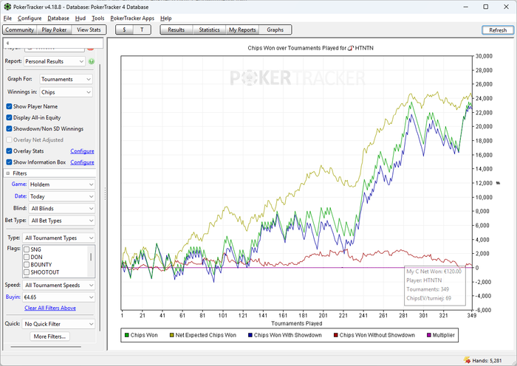Viewport: 517px width, 366px height.
Task: Click the green Chips Won legend marker
Action: pos(126,335)
